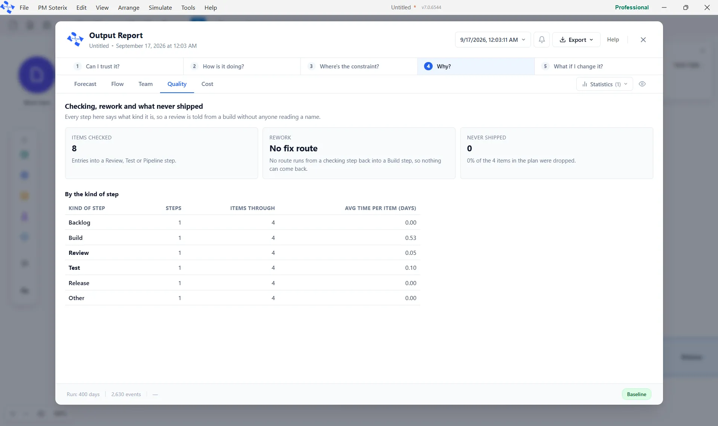
Task: Select the Quality tab
Action: click(x=177, y=84)
